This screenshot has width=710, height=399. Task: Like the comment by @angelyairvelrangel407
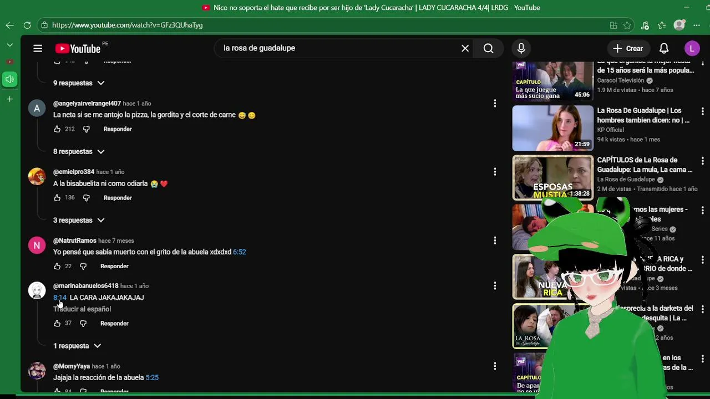coord(57,129)
